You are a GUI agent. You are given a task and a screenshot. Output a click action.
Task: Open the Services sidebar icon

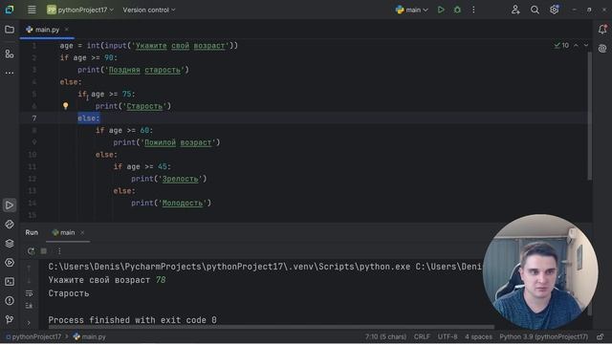coord(10,263)
